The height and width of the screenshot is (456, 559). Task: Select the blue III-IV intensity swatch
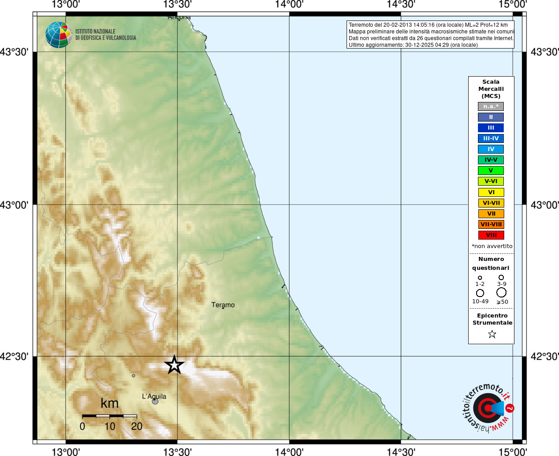pyautogui.click(x=491, y=138)
